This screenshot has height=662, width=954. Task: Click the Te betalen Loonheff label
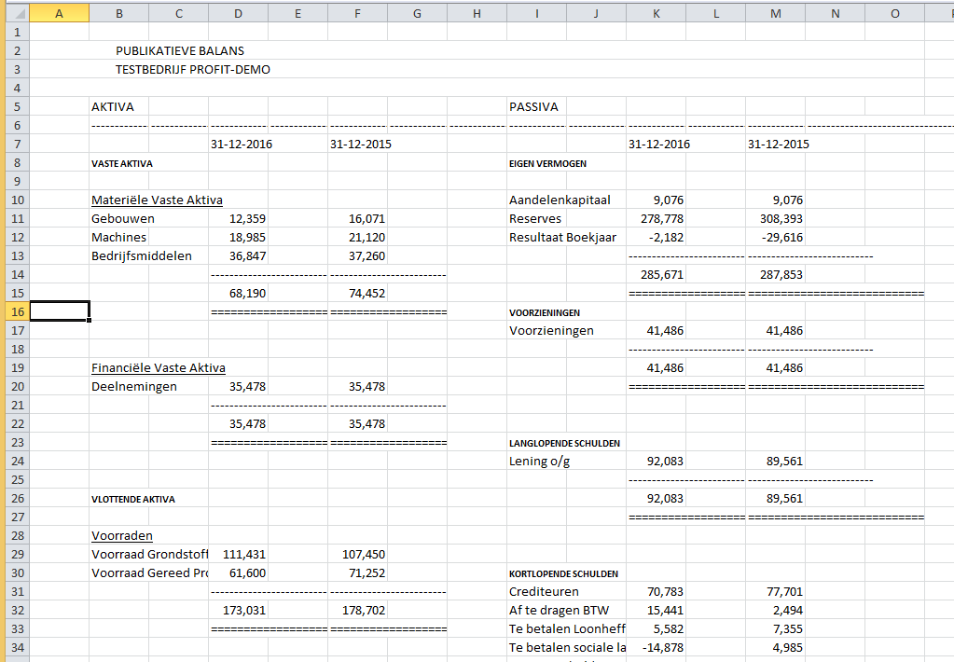(x=567, y=629)
